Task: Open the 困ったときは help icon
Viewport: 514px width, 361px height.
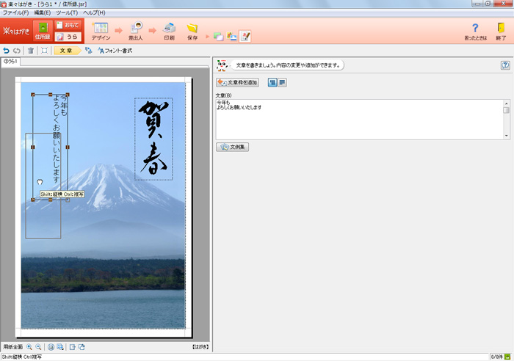Action: pyautogui.click(x=475, y=30)
